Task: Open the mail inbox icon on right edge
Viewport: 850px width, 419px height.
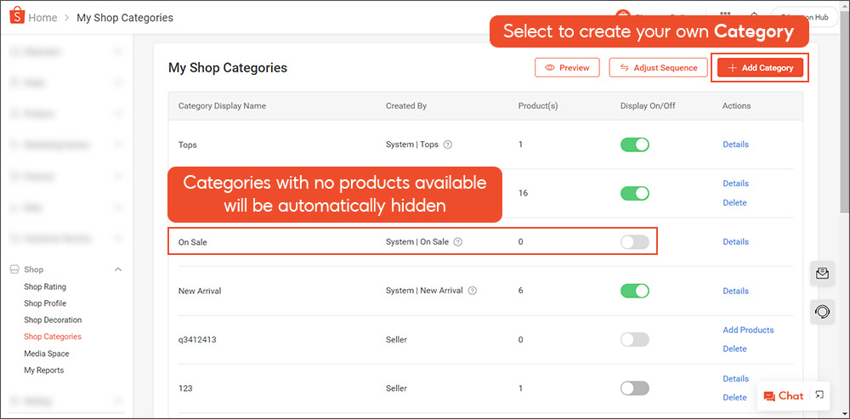Action: tap(822, 274)
